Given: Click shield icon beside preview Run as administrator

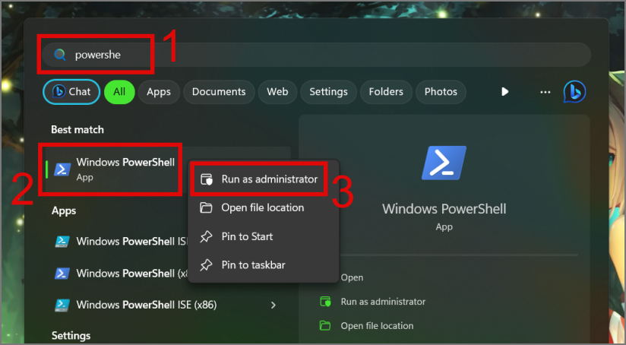Looking at the screenshot, I should (x=325, y=302).
